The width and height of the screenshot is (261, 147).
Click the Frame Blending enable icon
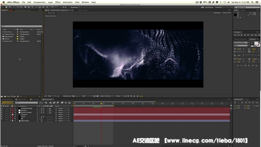click(x=54, y=103)
